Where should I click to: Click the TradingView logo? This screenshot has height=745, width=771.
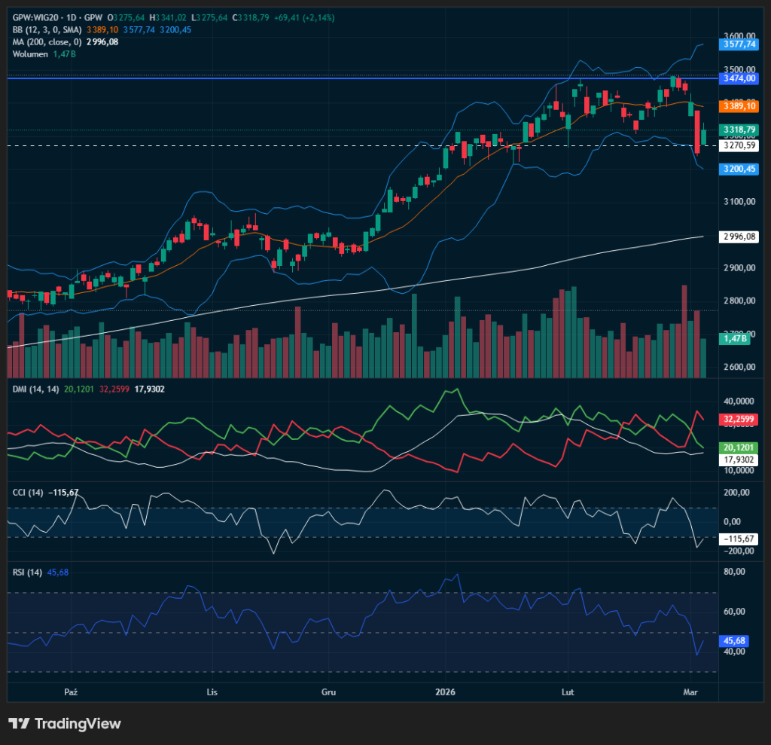[x=65, y=724]
